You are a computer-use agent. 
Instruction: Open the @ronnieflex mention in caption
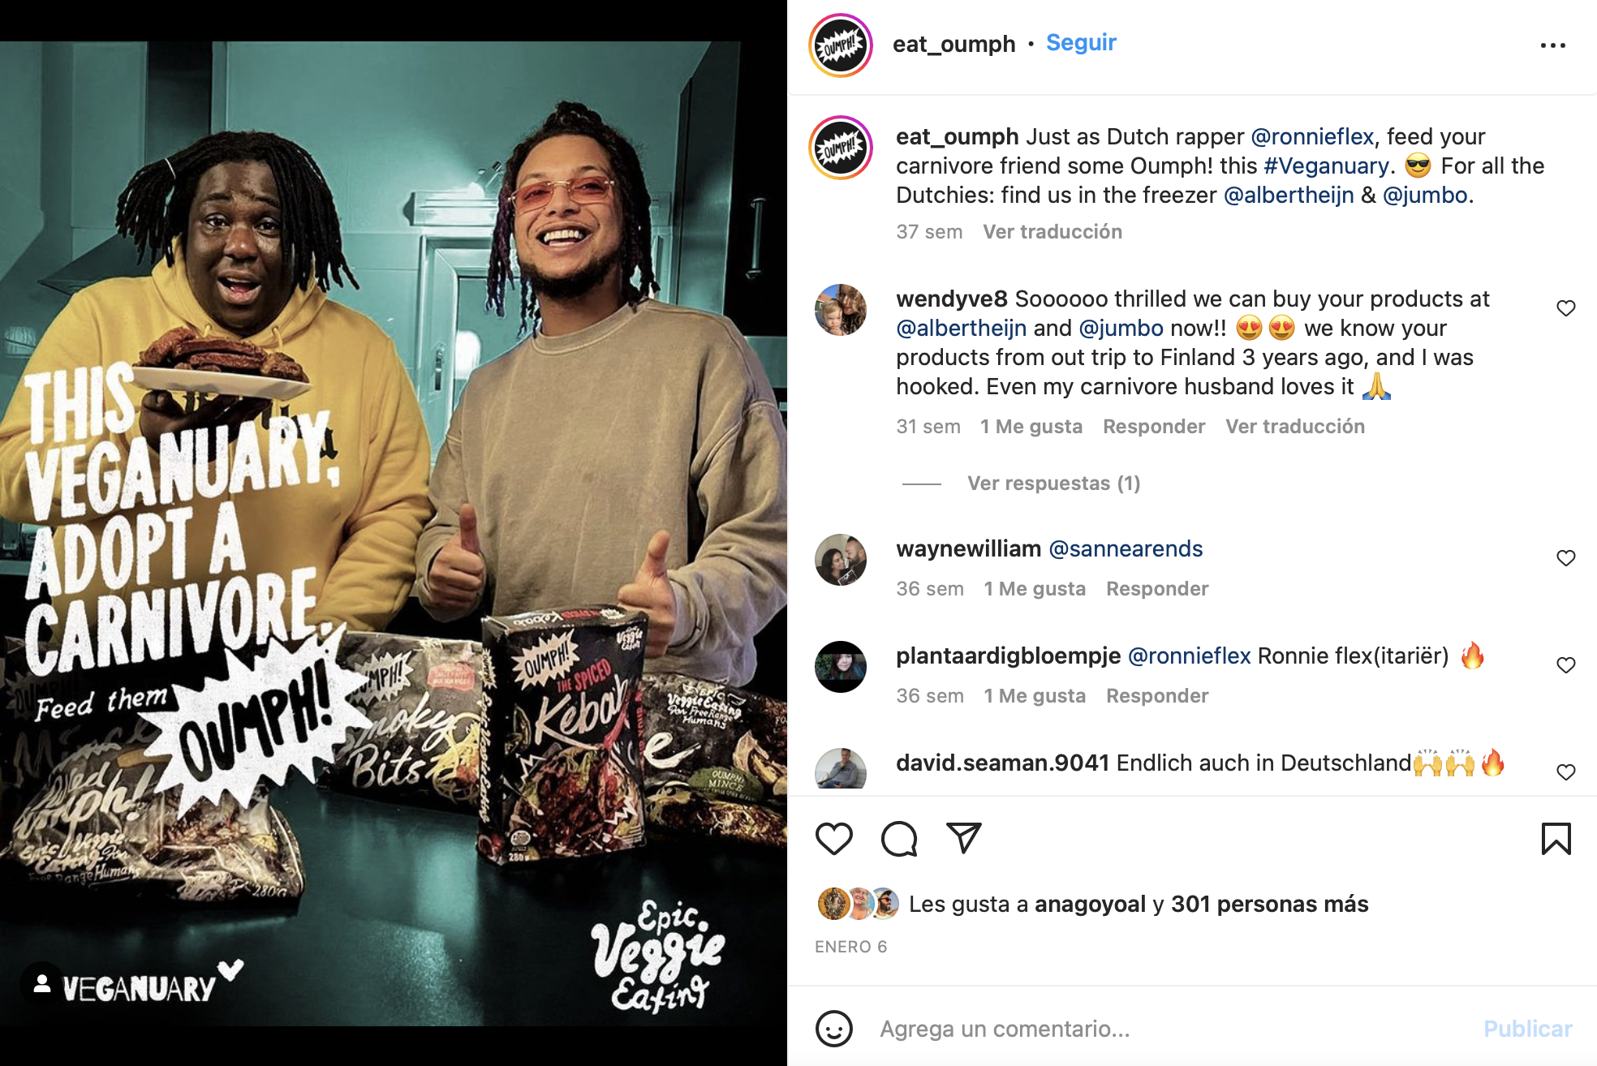click(1312, 136)
